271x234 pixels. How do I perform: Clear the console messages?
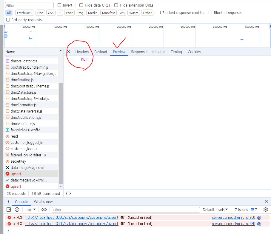tap(17, 210)
